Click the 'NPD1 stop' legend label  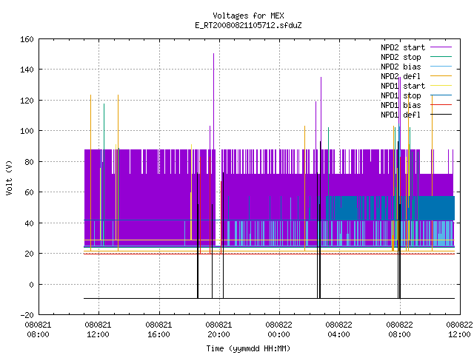pyautogui.click(x=401, y=95)
